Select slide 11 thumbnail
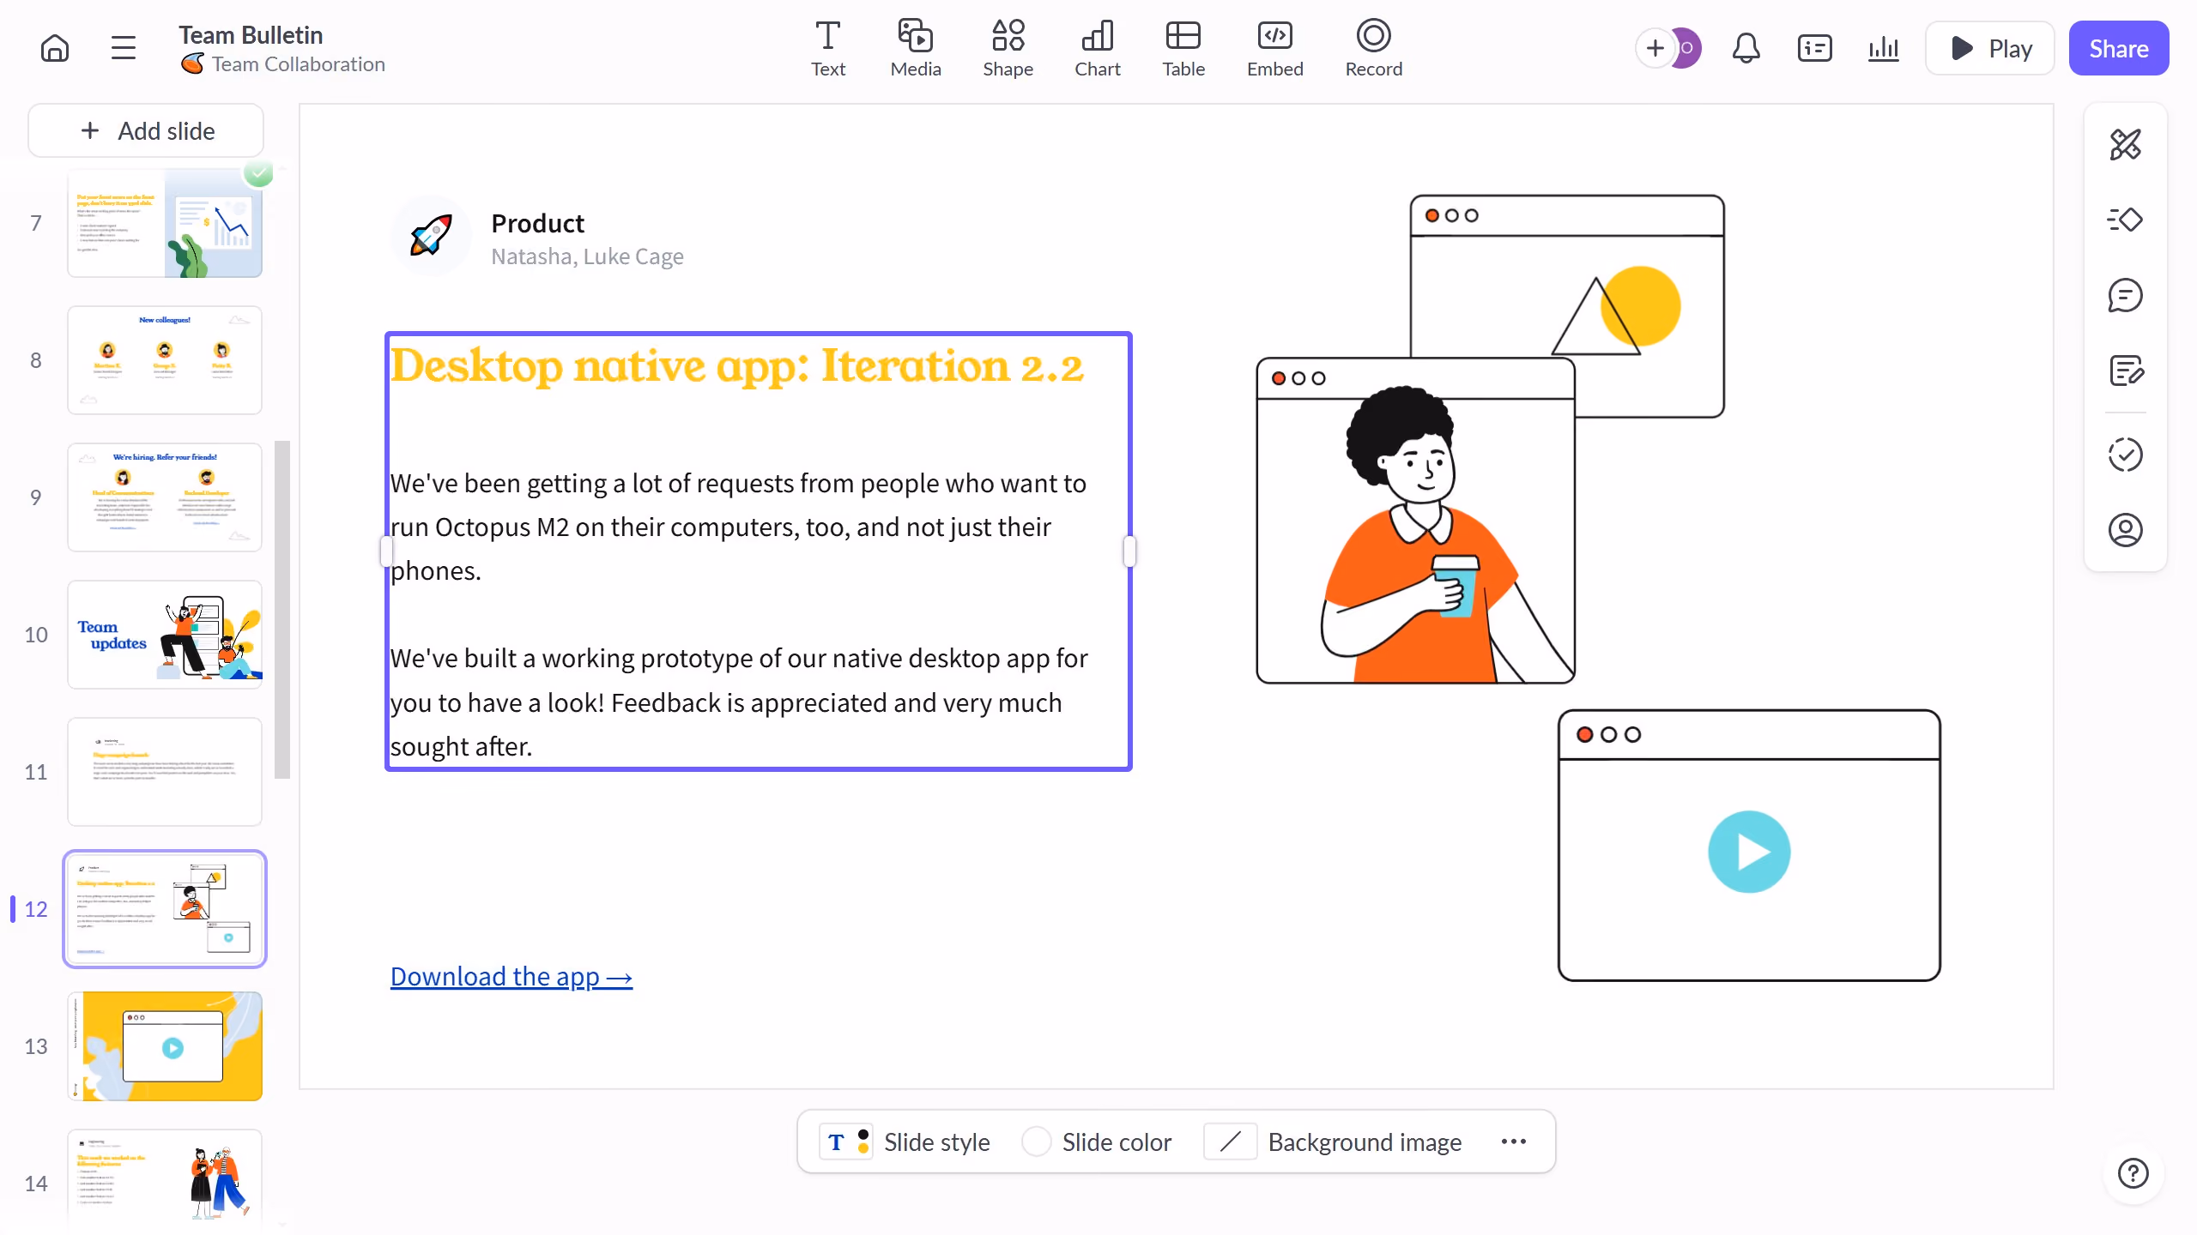 click(165, 772)
